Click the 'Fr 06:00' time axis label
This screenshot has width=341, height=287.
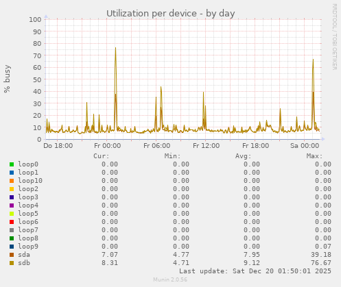156,146
